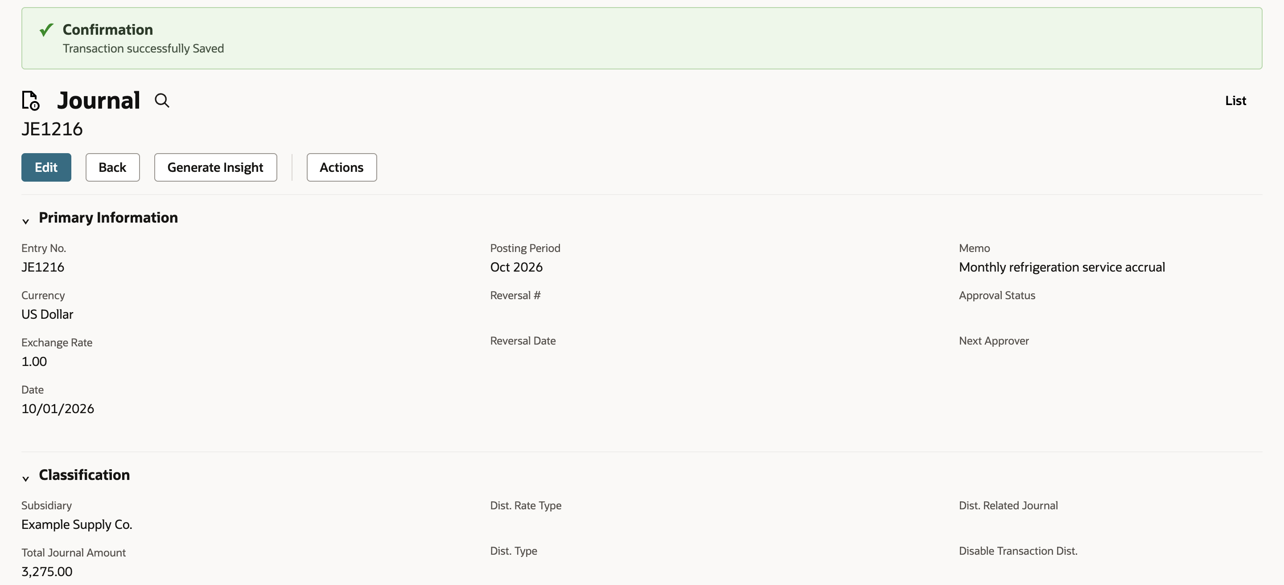
Task: Click the Dist. Rate Type label
Action: click(526, 505)
